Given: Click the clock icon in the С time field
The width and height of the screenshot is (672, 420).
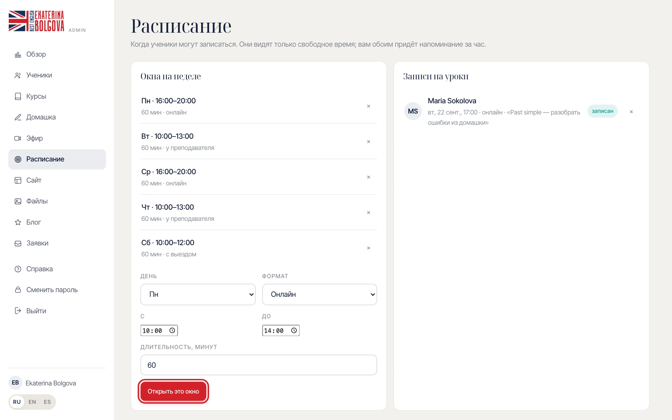Looking at the screenshot, I should click(172, 330).
